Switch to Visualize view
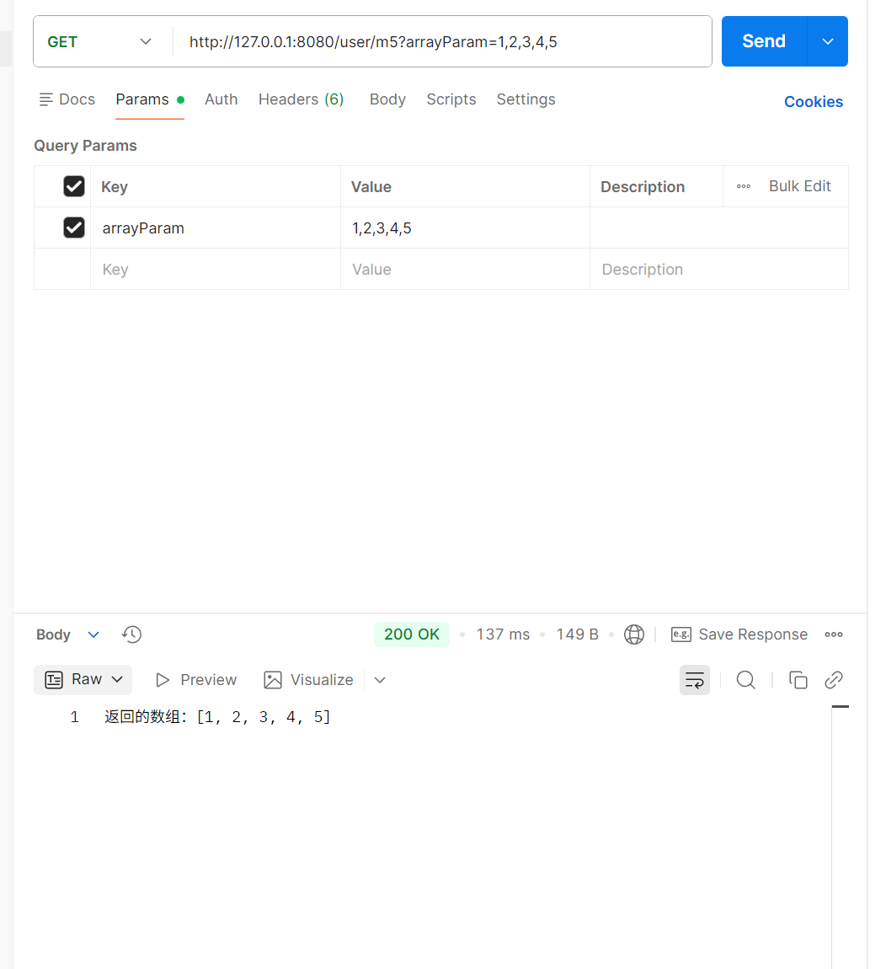This screenshot has width=886, height=969. click(x=308, y=680)
